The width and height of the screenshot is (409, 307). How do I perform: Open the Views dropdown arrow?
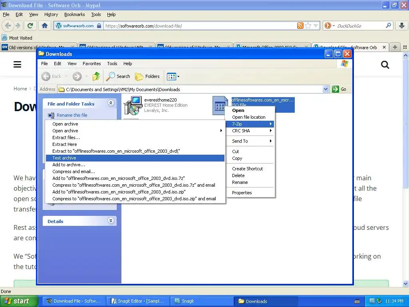coord(179,77)
